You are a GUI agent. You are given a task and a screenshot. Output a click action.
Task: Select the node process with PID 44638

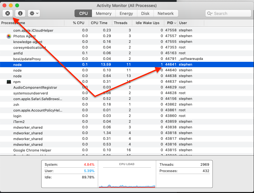point(127,76)
